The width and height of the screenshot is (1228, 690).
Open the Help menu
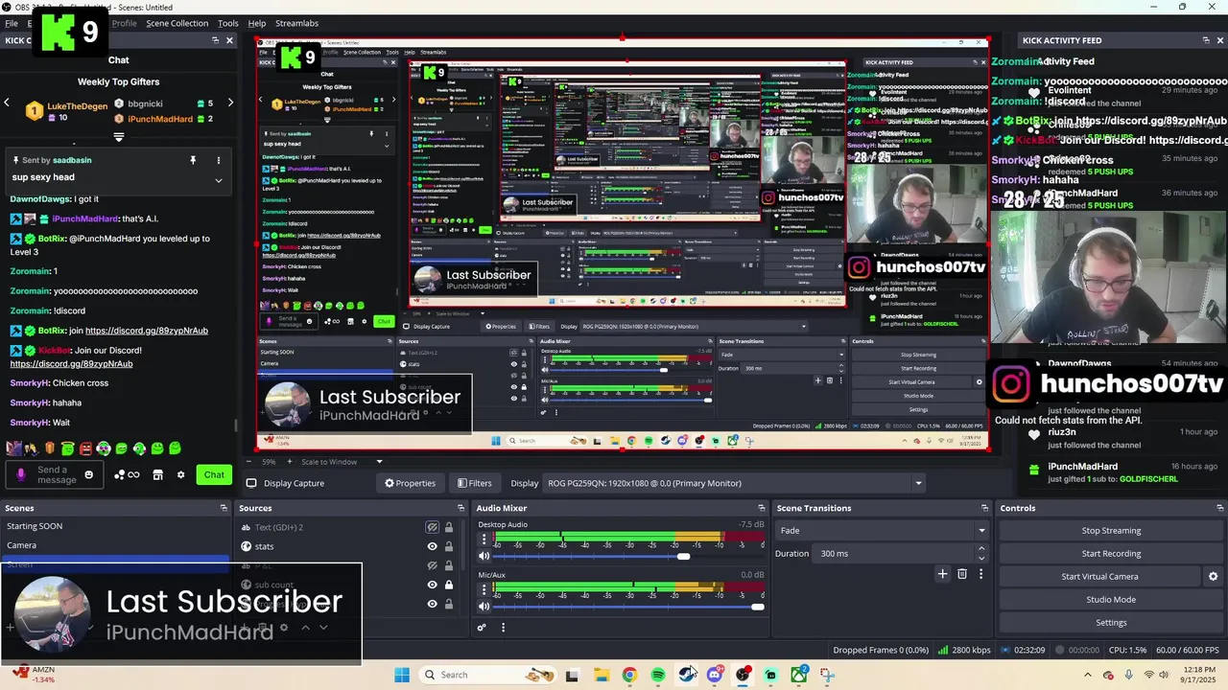click(256, 23)
